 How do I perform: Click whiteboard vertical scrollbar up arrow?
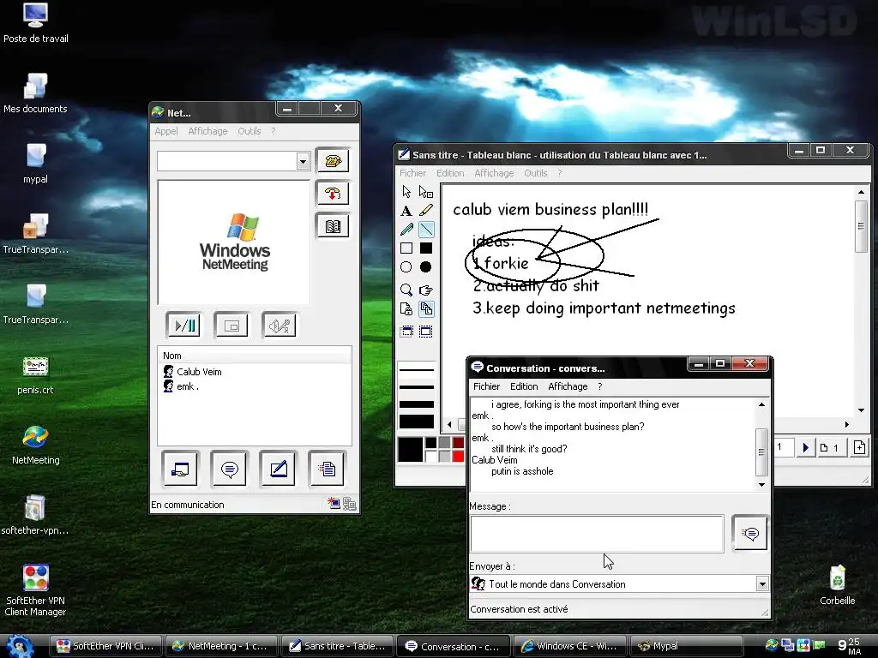point(861,192)
